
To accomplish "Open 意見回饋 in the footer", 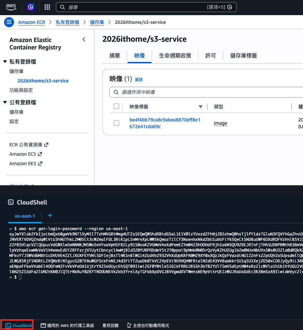I will [110, 325].
